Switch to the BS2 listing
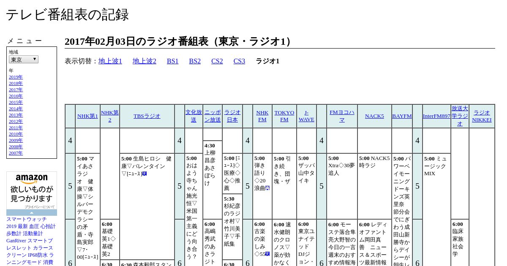507x266 pixels. coord(195,61)
